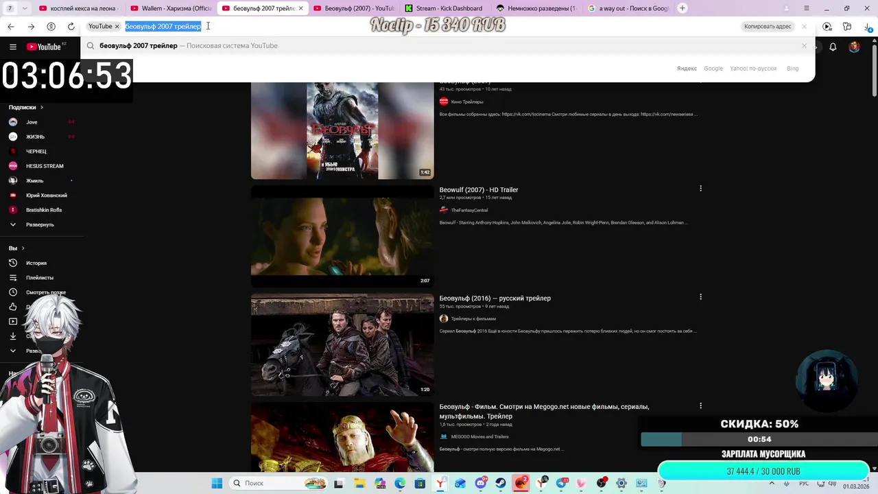Open MEGOGO Movies and Trailers channel link
This screenshot has width=878, height=494.
tap(480, 436)
